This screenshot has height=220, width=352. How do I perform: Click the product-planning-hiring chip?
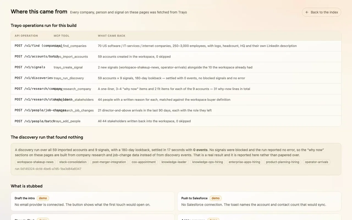pos(283,162)
